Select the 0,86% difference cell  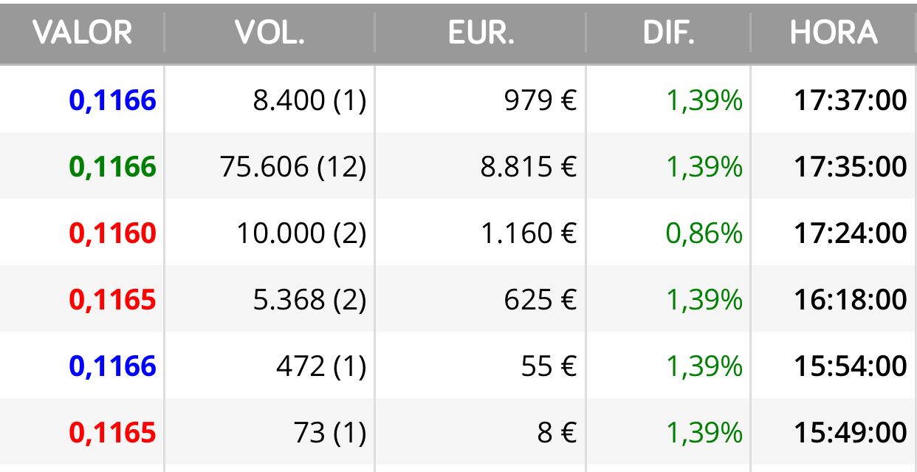(x=704, y=233)
